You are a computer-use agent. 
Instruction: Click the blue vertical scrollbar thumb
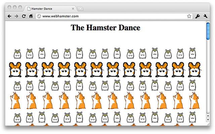point(208,31)
